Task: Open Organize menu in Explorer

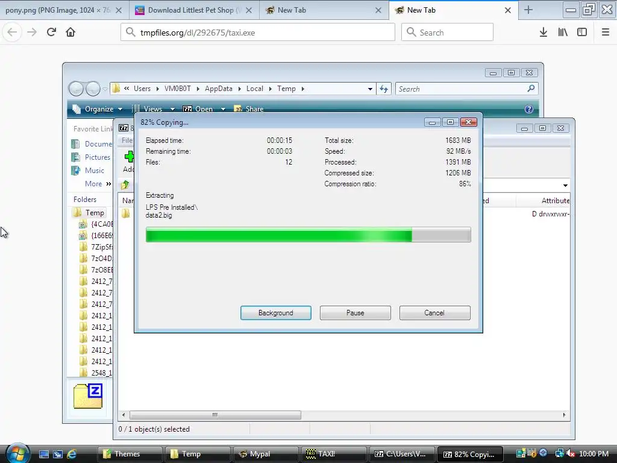Action: tap(98, 109)
